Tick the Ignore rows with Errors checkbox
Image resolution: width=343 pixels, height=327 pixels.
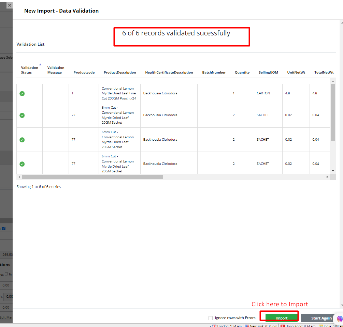[x=211, y=318]
